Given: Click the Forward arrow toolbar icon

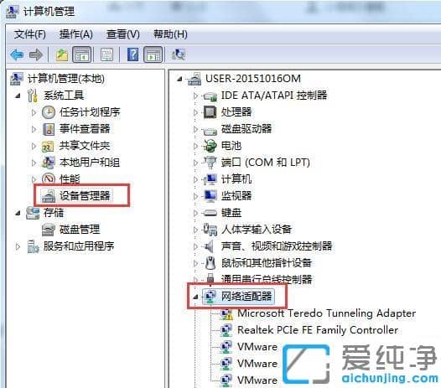Looking at the screenshot, I should pyautogui.click(x=36, y=54).
